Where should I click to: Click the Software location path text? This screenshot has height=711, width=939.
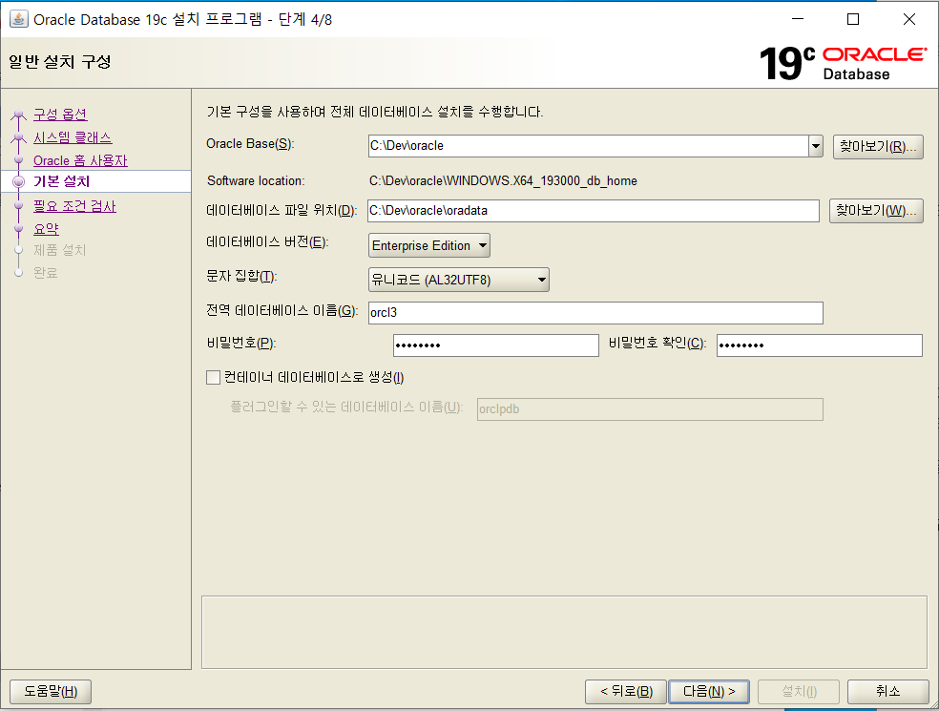(x=503, y=181)
